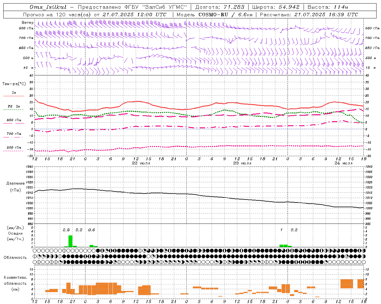The image size is (381, 304).
Task: Click the Тем-ра(°C) axis title
Action: (x=14, y=84)
